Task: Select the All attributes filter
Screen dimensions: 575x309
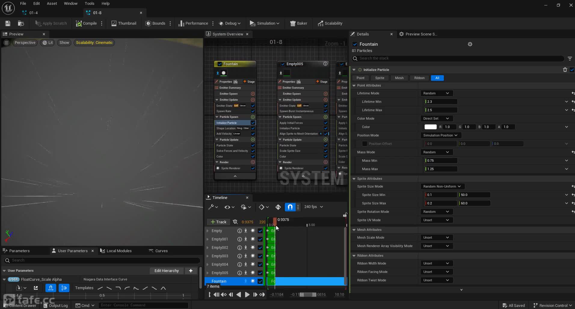Action: click(x=437, y=78)
